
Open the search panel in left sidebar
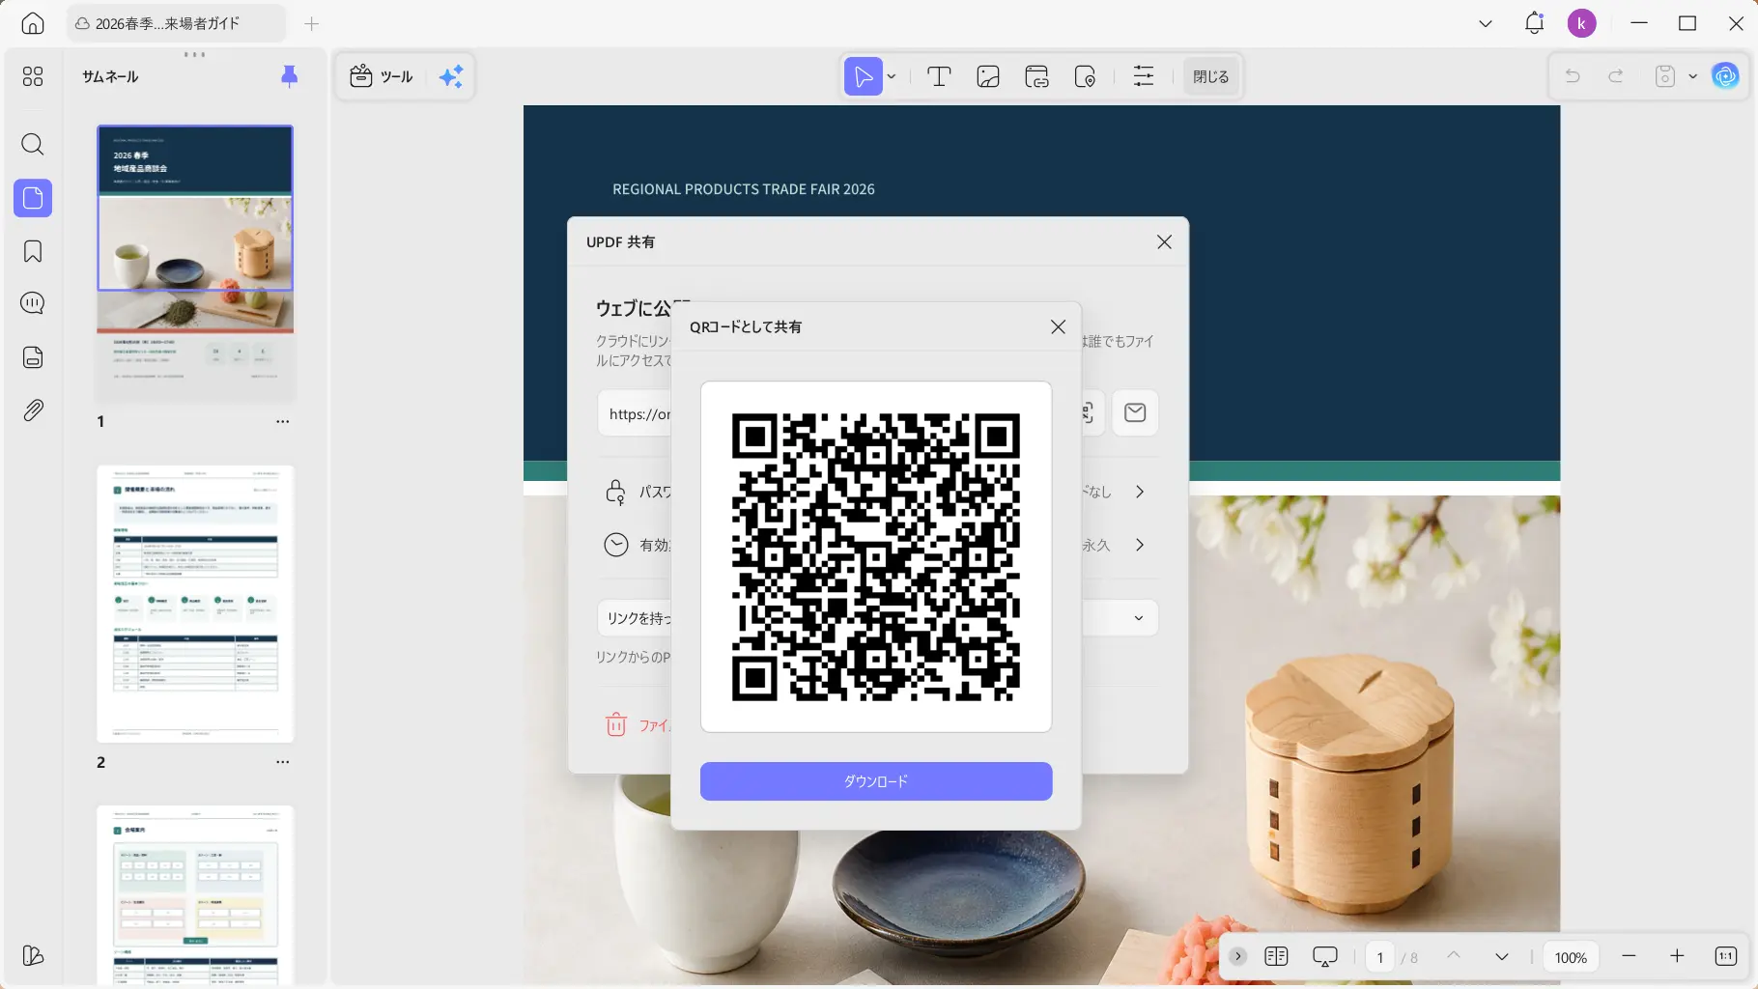coord(33,145)
